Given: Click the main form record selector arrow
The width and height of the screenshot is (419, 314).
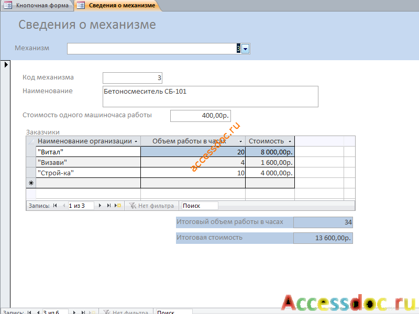Looking at the screenshot, I should [x=6, y=64].
